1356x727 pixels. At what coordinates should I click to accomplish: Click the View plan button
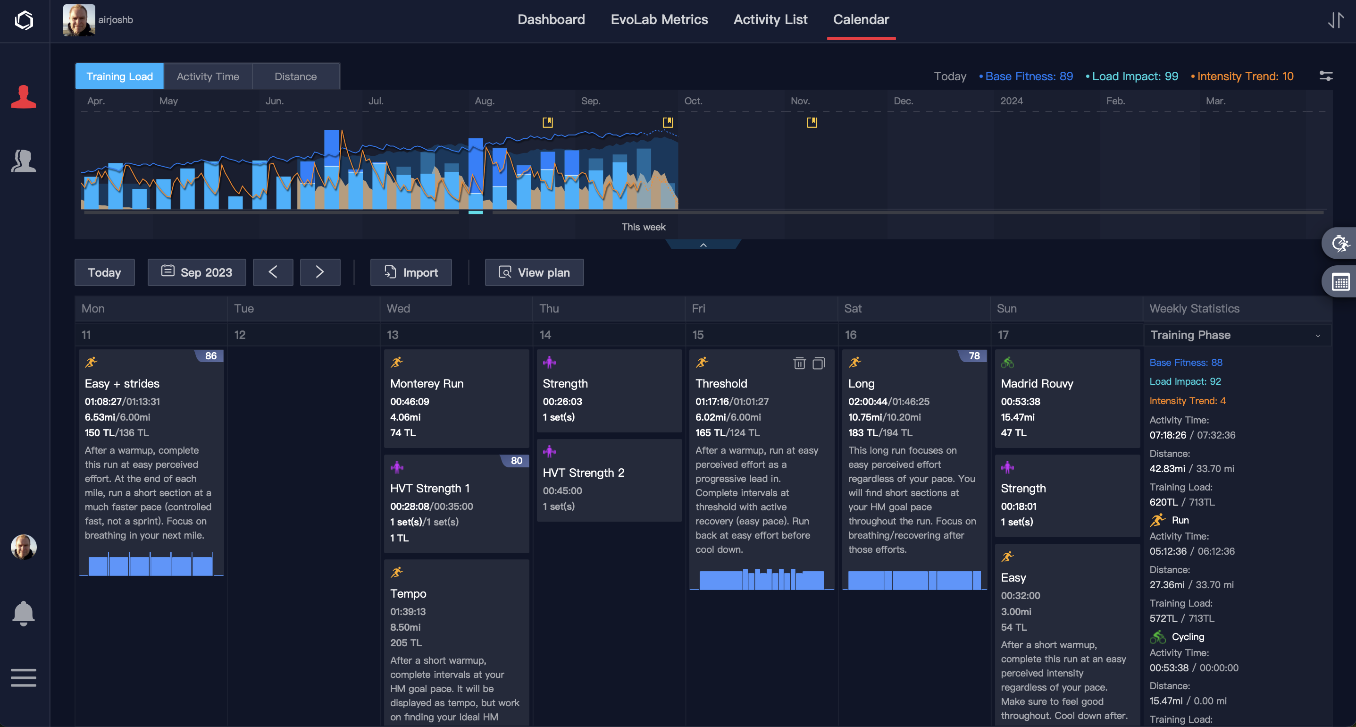click(534, 272)
